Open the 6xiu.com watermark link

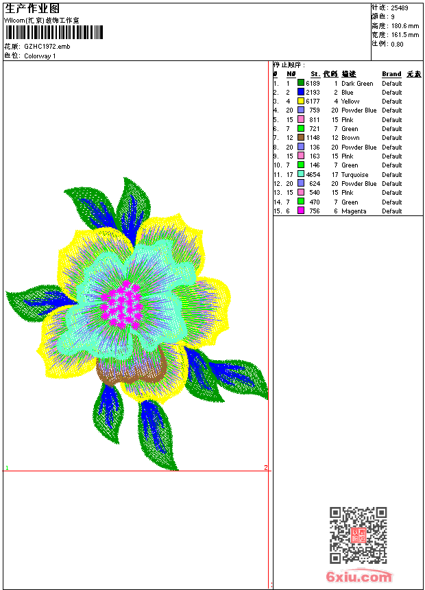(x=359, y=576)
